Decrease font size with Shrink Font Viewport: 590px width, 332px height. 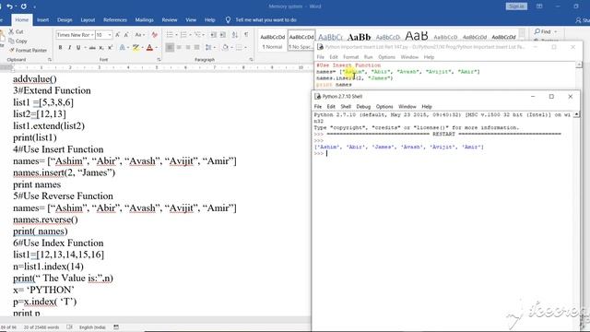pos(126,35)
